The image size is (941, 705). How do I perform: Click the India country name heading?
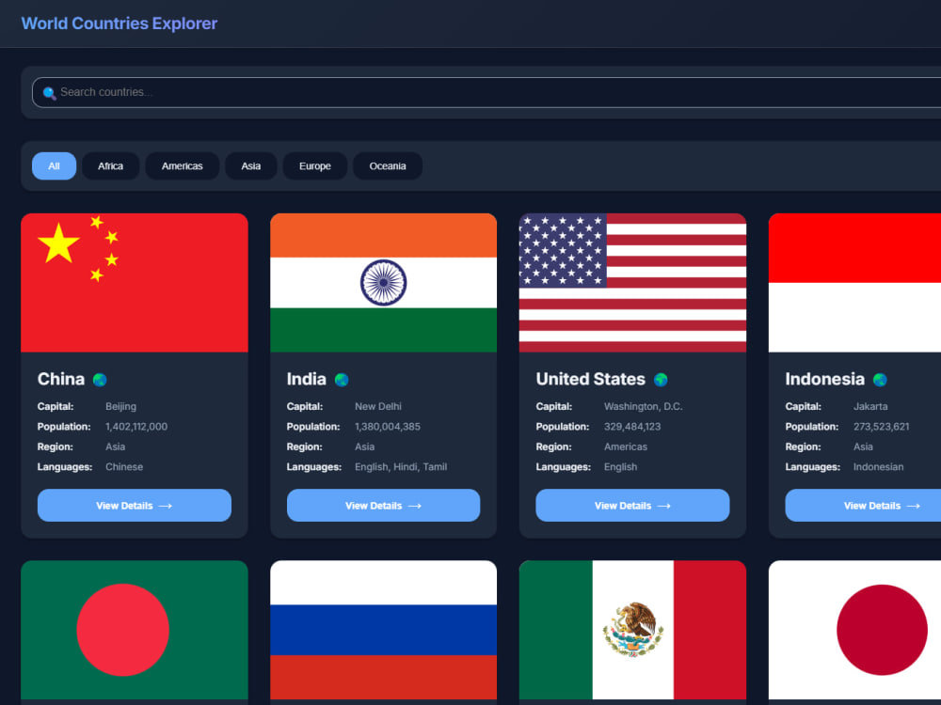click(306, 379)
